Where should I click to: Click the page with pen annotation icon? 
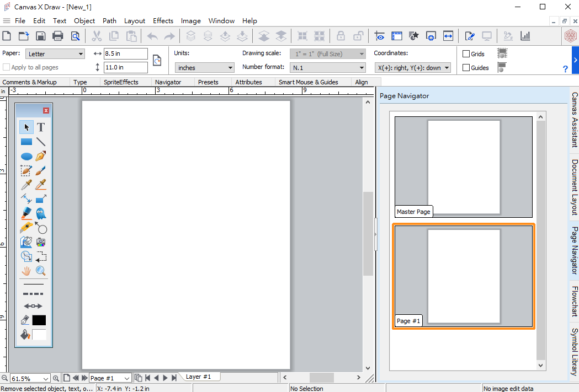(470, 36)
